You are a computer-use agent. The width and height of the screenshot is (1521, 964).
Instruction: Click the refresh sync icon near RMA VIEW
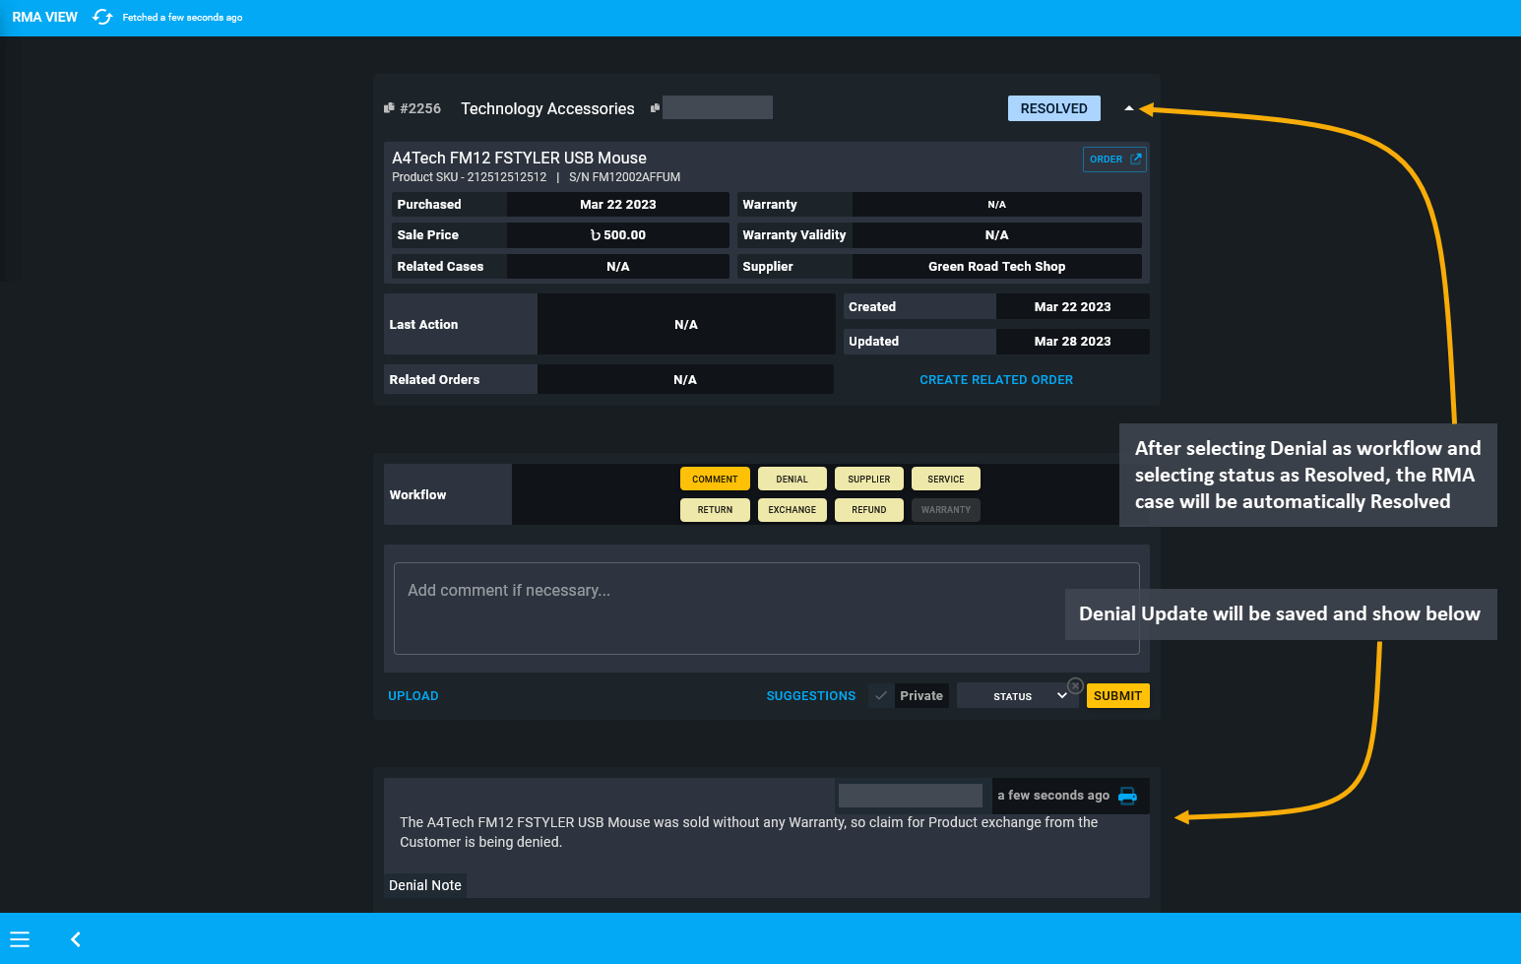point(102,17)
